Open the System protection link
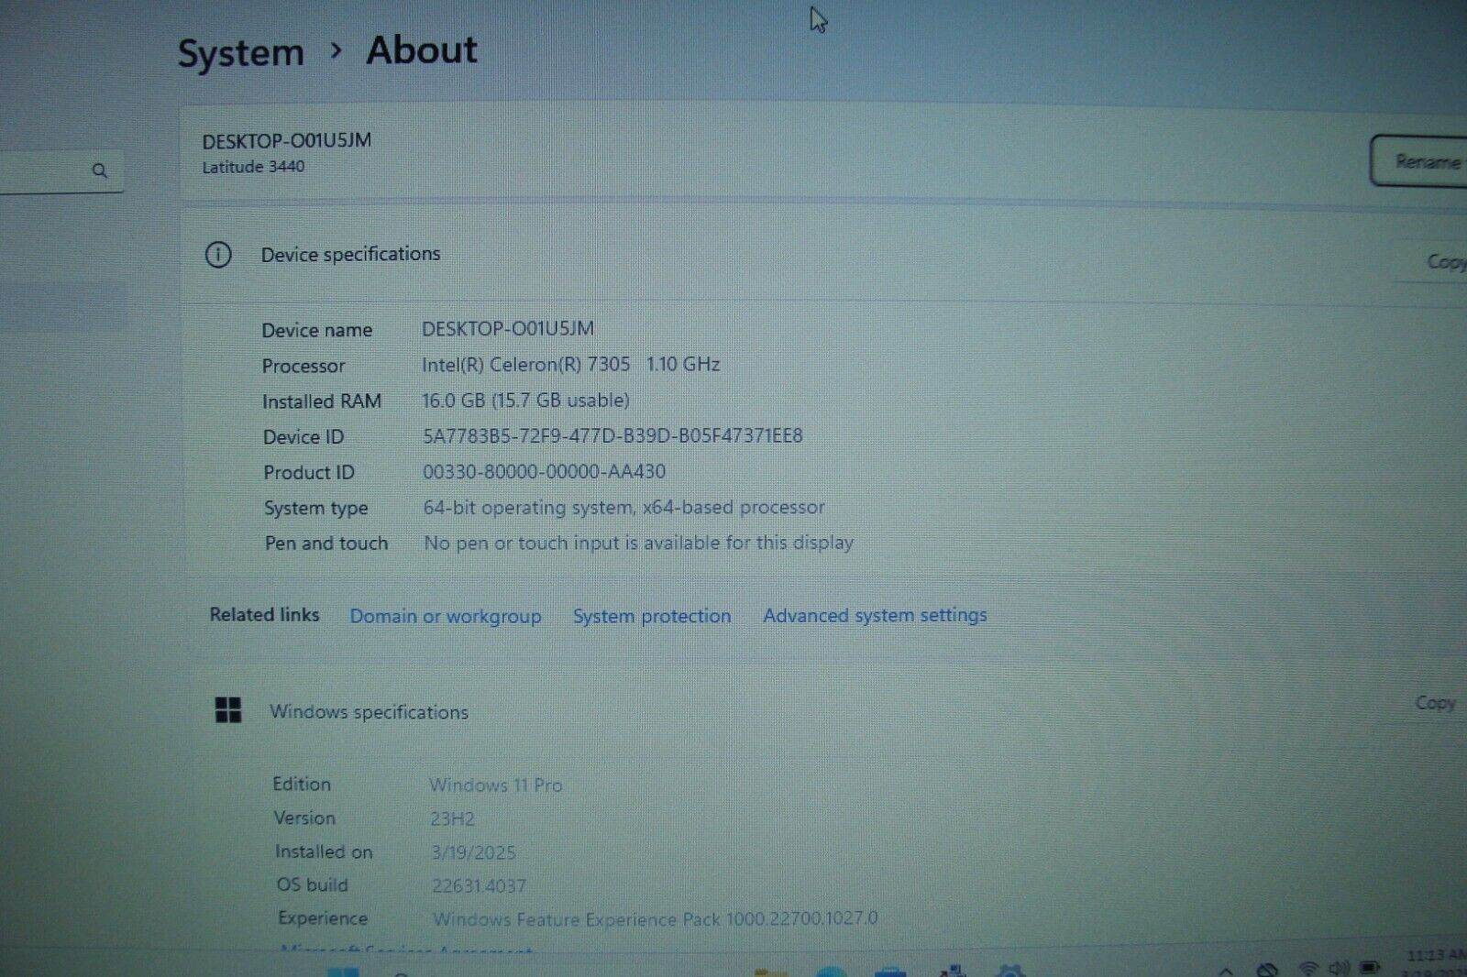This screenshot has height=977, width=1467. [x=652, y=616]
